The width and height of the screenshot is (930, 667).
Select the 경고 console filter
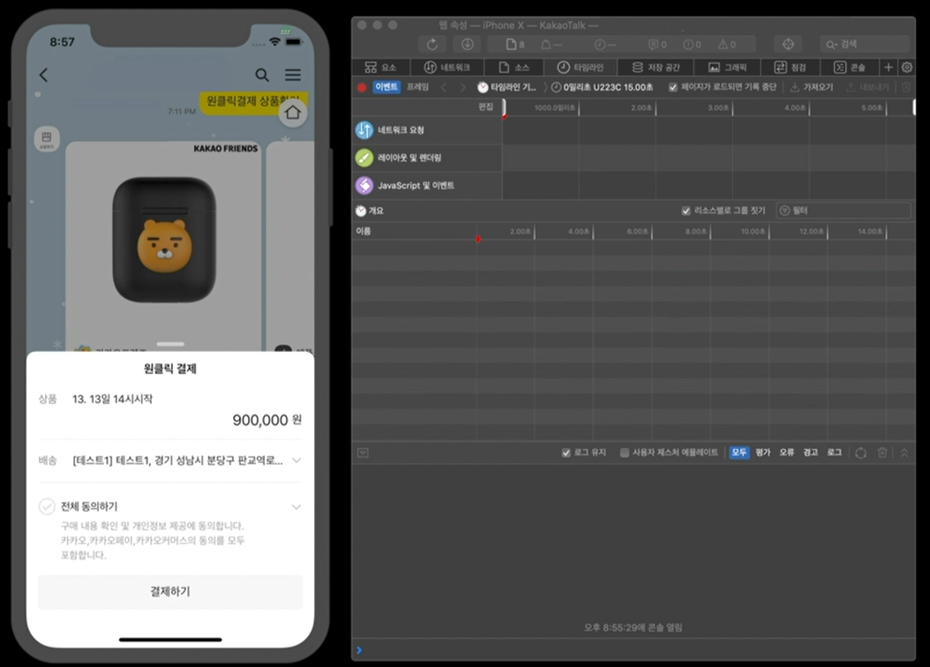click(810, 453)
